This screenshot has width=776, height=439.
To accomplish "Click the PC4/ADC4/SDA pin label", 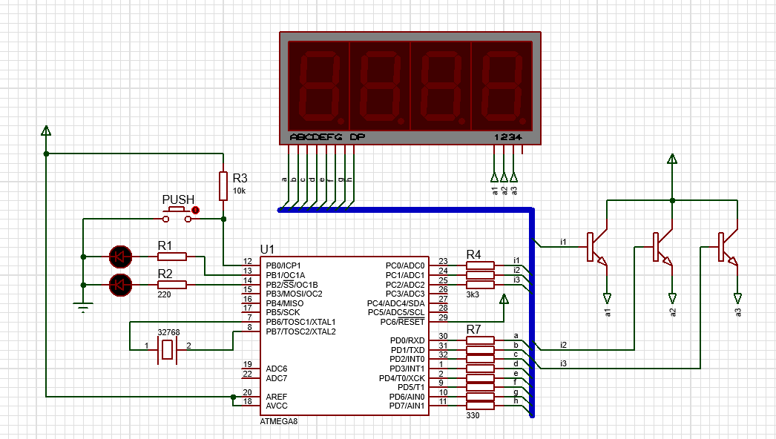I will click(396, 303).
